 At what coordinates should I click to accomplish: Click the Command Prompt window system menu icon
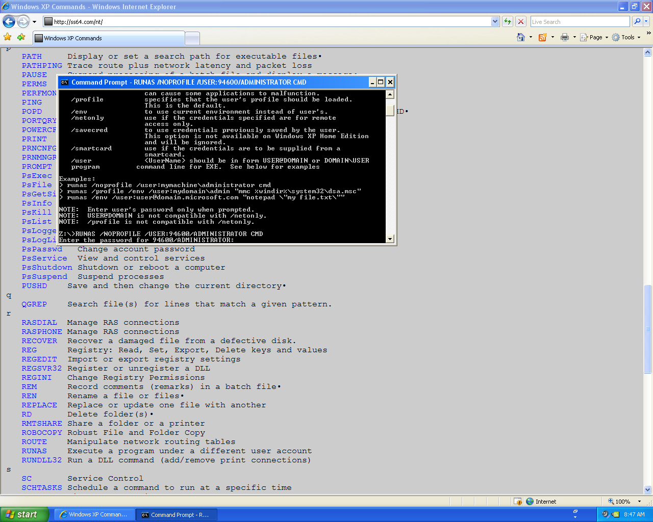pyautogui.click(x=64, y=82)
